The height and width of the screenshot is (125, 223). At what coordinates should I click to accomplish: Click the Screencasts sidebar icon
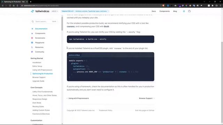(32, 38)
